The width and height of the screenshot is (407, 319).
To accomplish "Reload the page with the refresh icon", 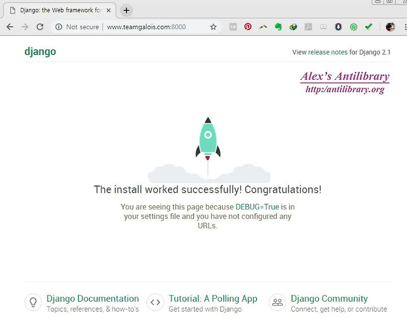I will [40, 27].
